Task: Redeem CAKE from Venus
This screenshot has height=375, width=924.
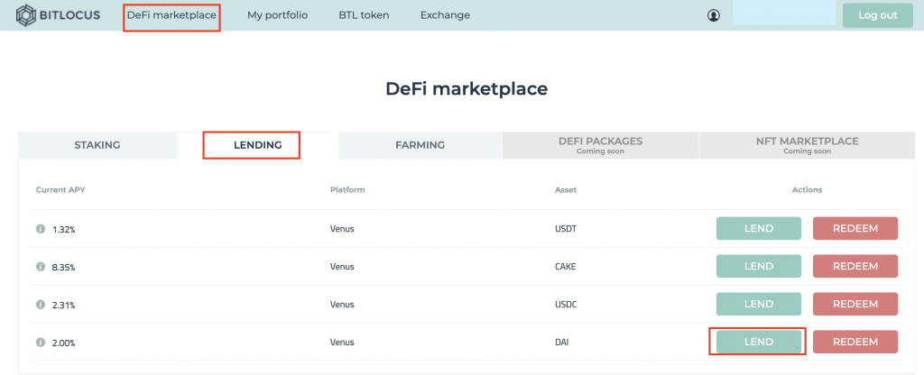Action: (855, 266)
